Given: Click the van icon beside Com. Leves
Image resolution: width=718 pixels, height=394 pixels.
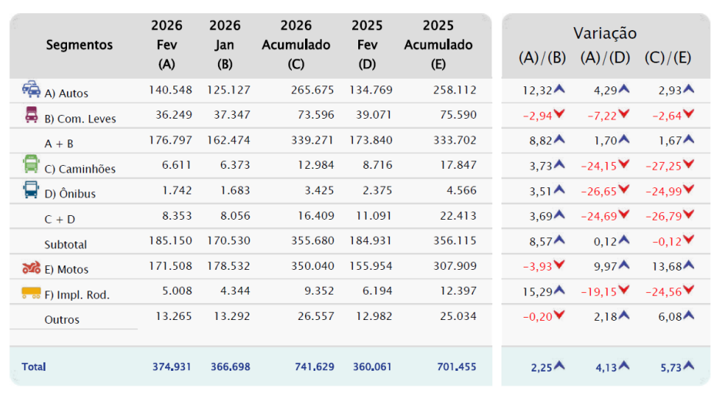Looking at the screenshot, I should (x=32, y=116).
